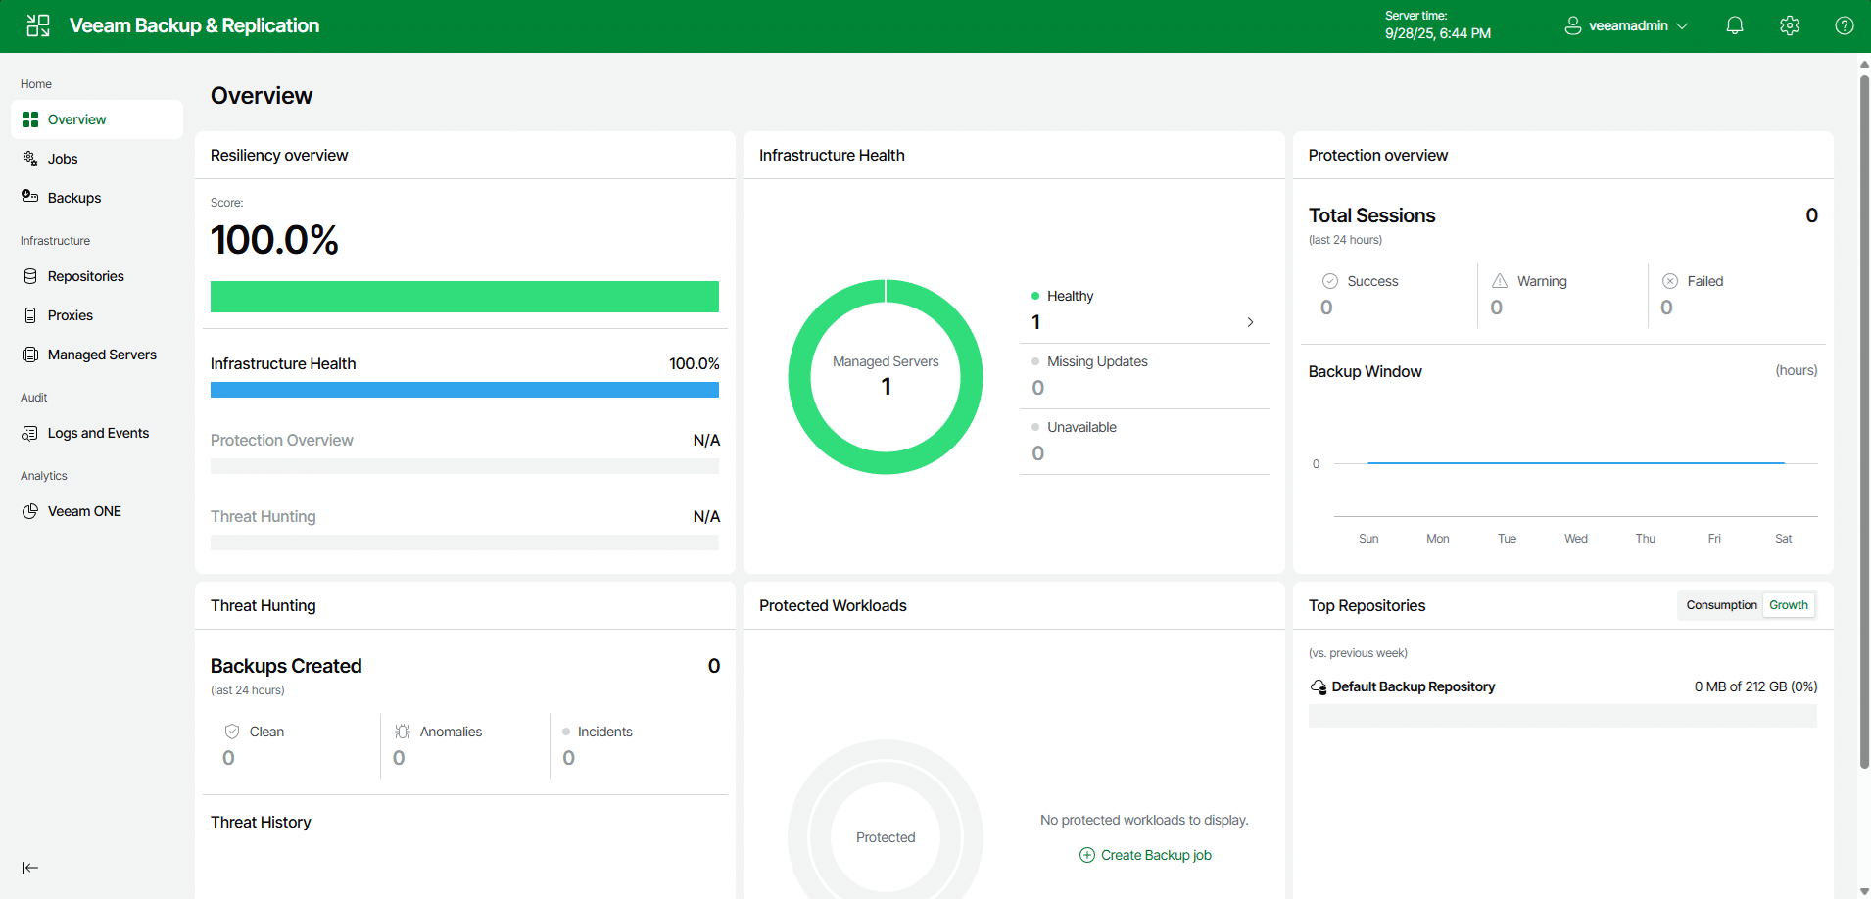
Task: Expand Healthy servers details chevron
Action: coord(1250,322)
